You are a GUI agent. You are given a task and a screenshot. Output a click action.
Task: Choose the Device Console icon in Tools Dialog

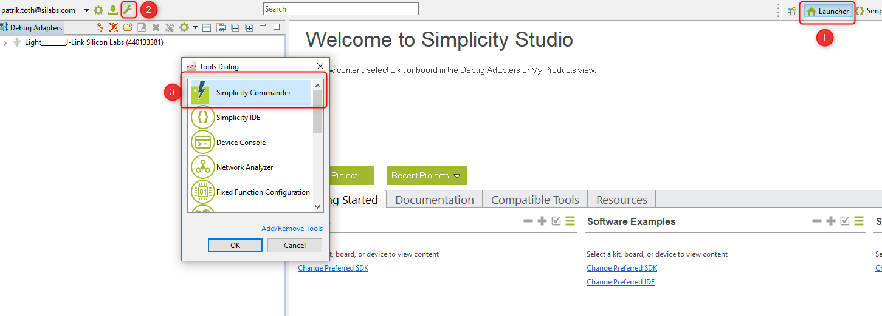(202, 142)
